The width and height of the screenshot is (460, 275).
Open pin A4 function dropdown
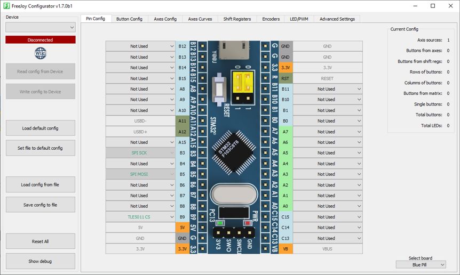pos(328,164)
